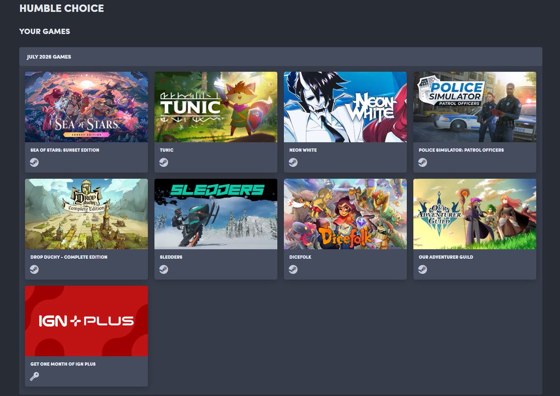Open the IGN Plus red banner image
560x396 pixels.
click(86, 321)
